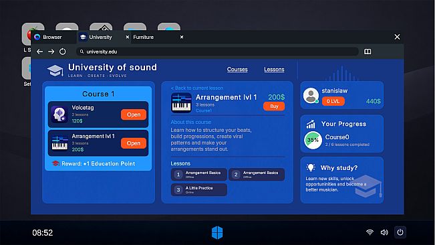The image size is (435, 245).
Task: Open the Courses page link
Action: pyautogui.click(x=237, y=70)
